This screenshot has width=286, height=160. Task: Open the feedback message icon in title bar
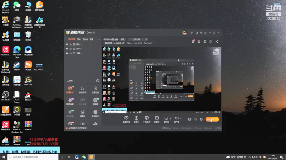(192, 33)
